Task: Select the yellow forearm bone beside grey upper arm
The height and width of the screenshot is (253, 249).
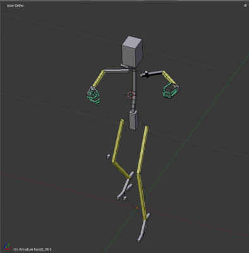Action: click(99, 78)
